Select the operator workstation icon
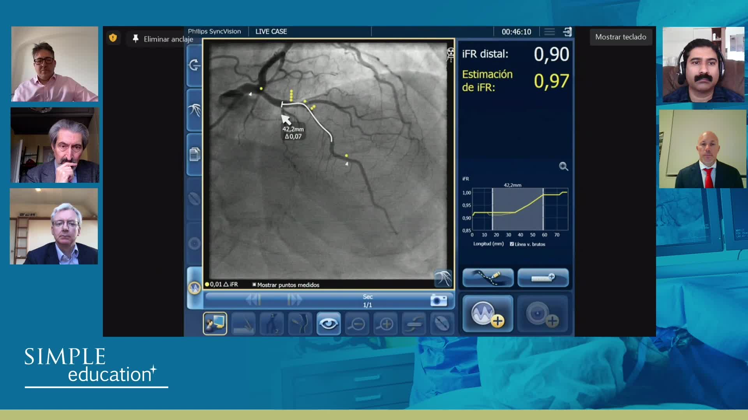The image size is (748, 420). (215, 324)
